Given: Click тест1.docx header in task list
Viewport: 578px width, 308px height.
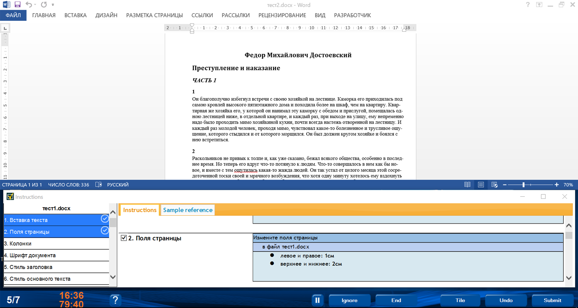Looking at the screenshot, I should click(x=56, y=208).
